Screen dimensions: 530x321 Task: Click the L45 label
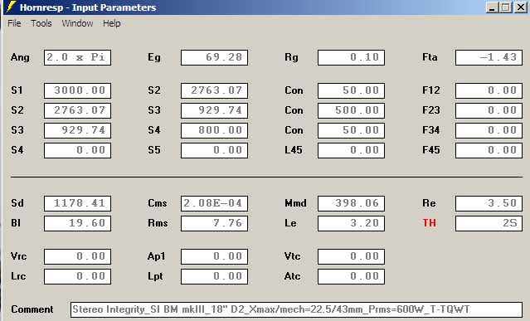(x=294, y=150)
